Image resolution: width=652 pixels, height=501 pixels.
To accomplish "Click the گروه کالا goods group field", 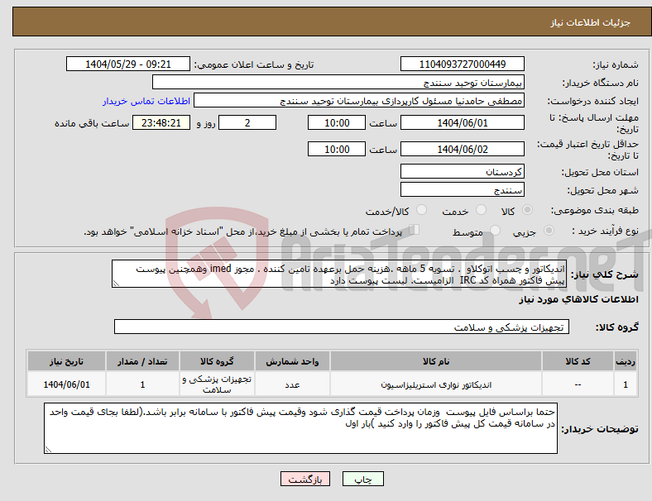I will (x=342, y=327).
